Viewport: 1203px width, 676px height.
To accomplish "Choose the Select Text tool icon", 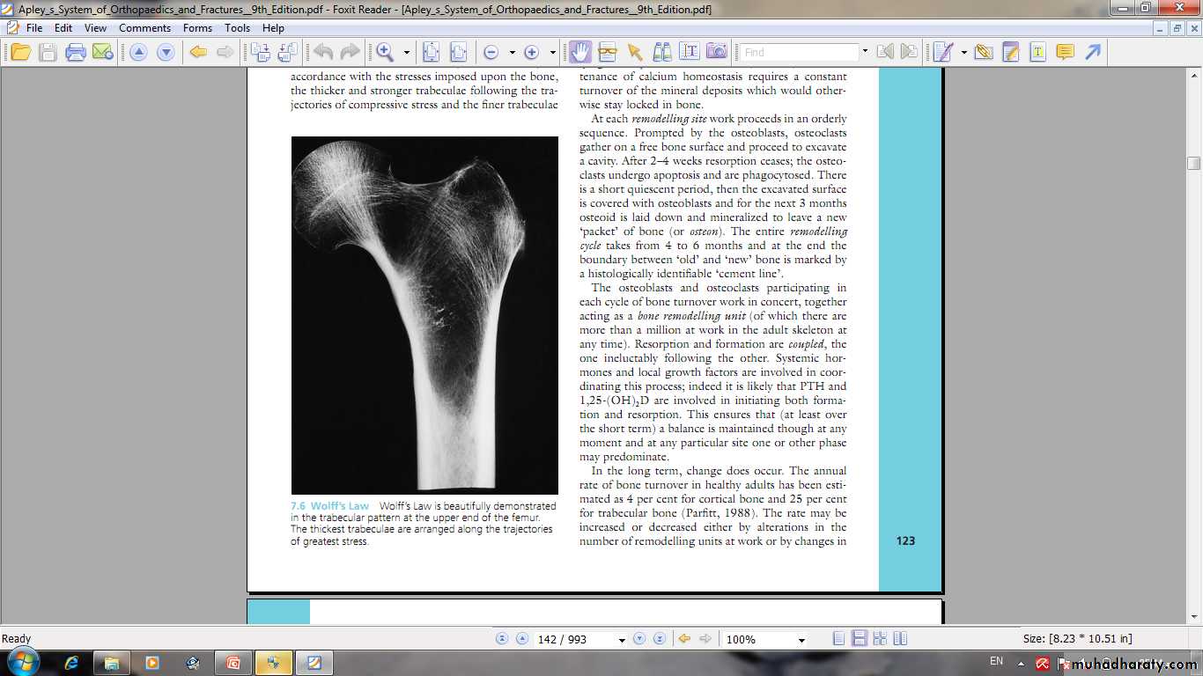I will click(690, 53).
